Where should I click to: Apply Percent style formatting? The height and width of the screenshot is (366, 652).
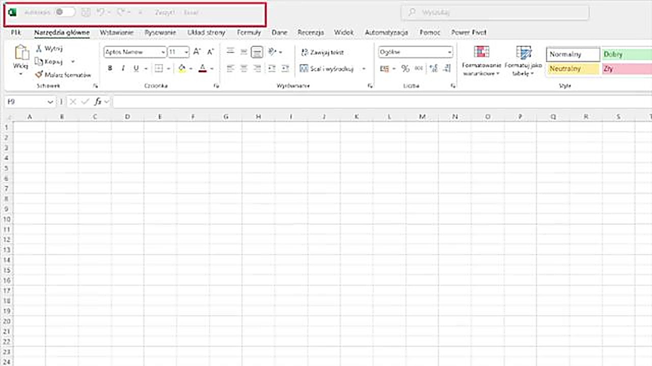coord(405,68)
